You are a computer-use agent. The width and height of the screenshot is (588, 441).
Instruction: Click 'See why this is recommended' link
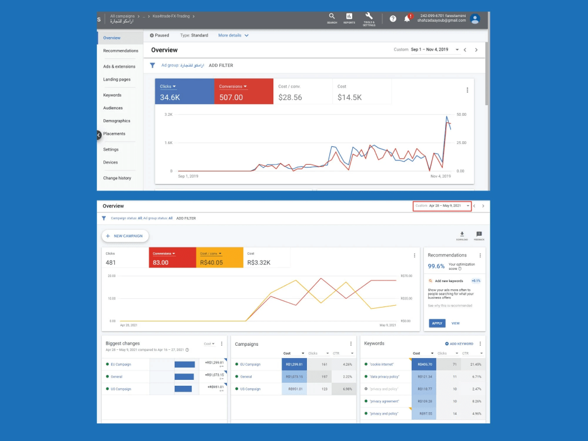tap(450, 306)
